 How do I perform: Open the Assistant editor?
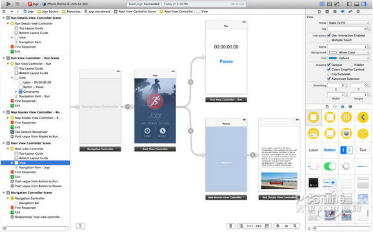click(330, 4)
